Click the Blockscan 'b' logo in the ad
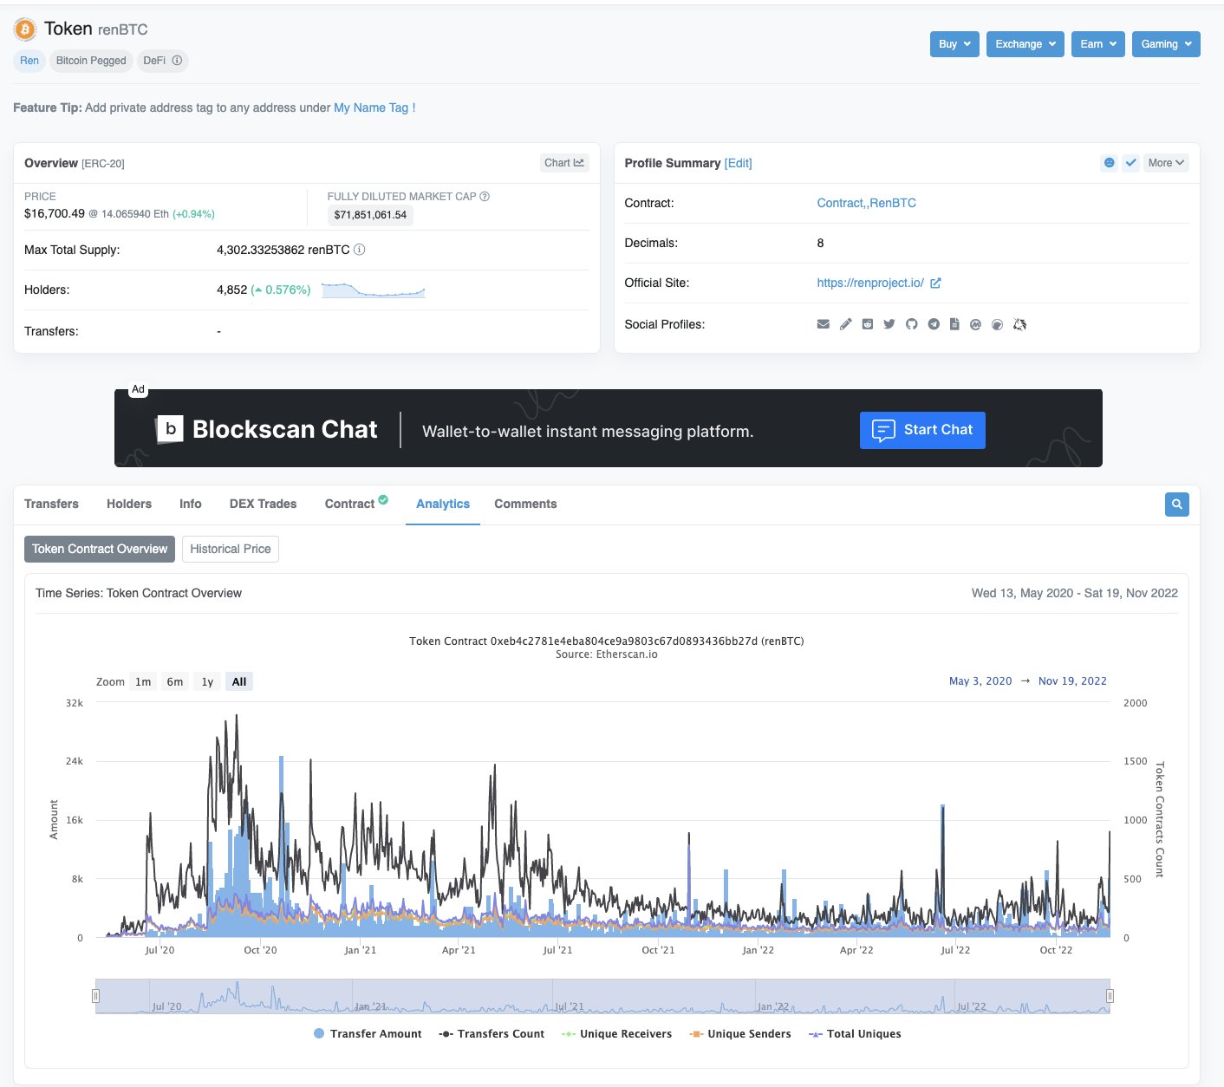This screenshot has height=1087, width=1224. coord(170,429)
